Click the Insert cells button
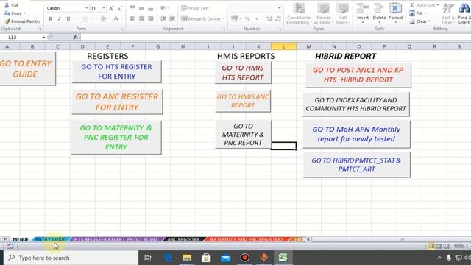Screen dimensions: 471x265 click(x=363, y=13)
